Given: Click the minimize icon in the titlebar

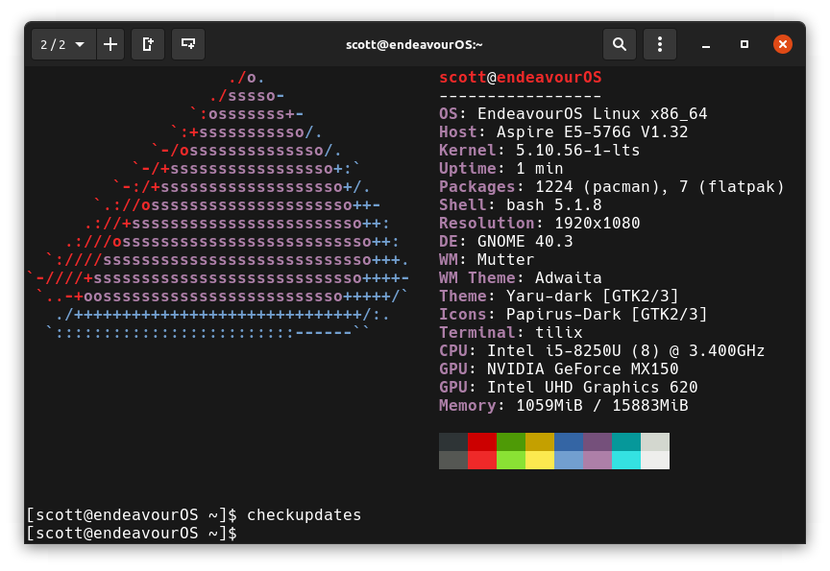Looking at the screenshot, I should (x=706, y=44).
